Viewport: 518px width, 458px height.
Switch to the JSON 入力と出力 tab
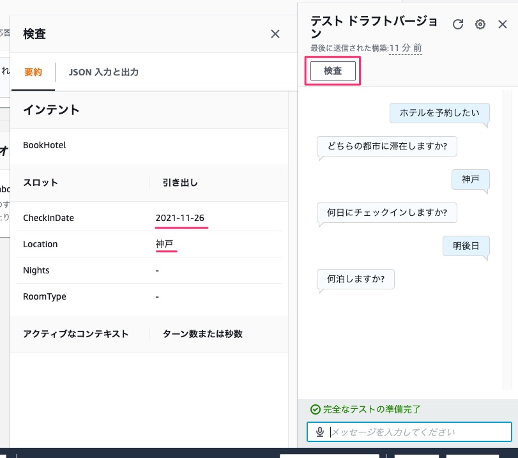coord(105,72)
